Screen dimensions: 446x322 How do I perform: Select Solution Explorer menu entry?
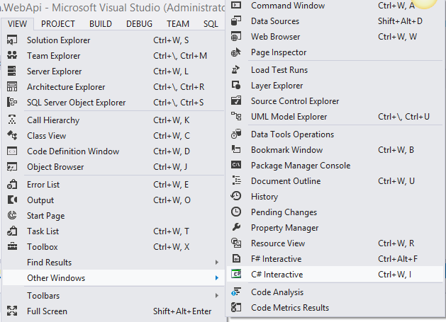[x=113, y=40]
